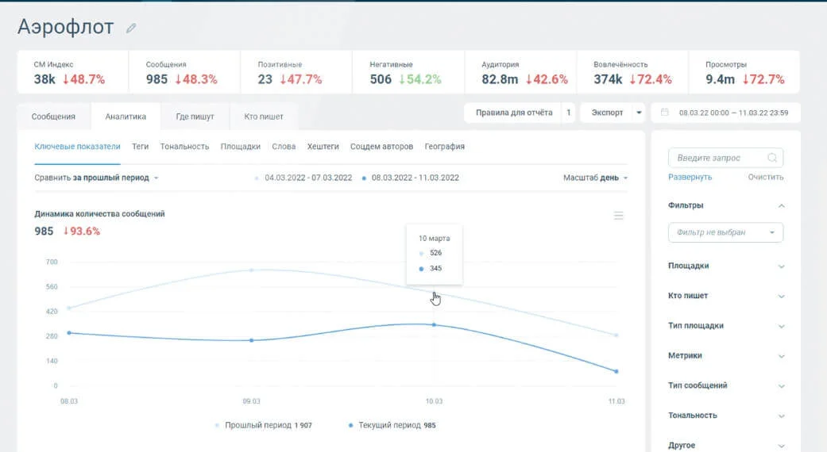Switch to the Сообщения tab
The width and height of the screenshot is (827, 452).
pyautogui.click(x=53, y=117)
